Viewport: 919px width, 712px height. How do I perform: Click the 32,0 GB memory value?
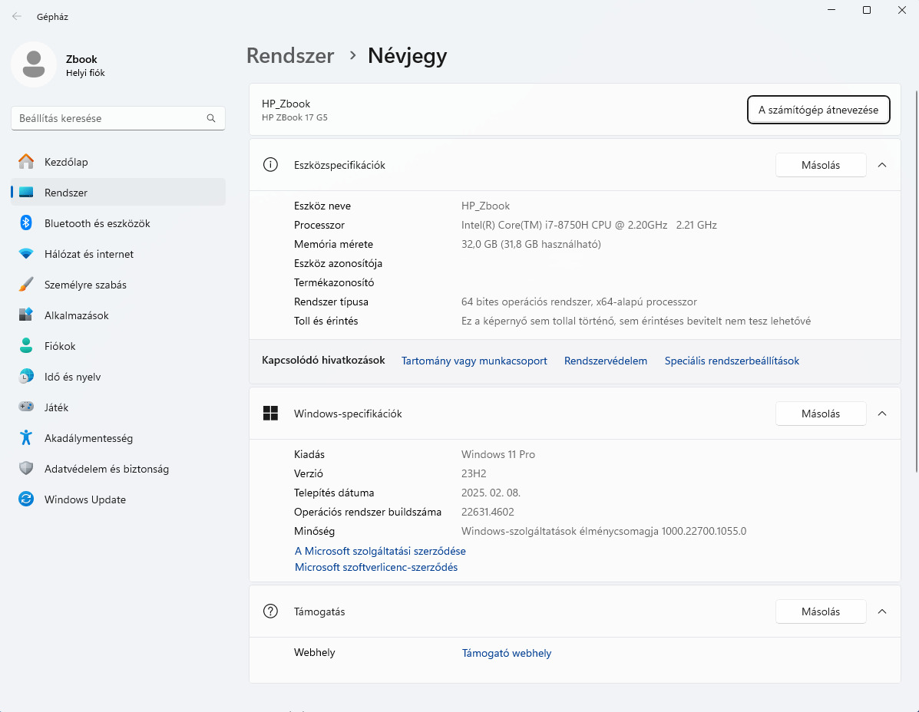(x=531, y=244)
